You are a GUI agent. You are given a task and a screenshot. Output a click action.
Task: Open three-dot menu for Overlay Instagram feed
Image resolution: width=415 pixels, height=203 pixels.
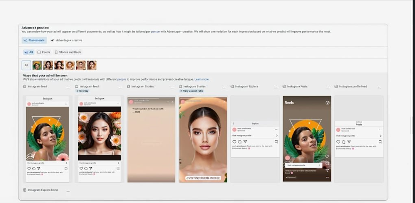click(120, 88)
